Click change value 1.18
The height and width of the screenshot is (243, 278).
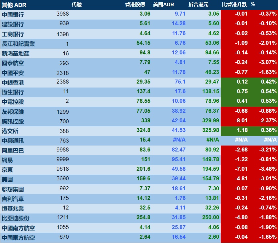tap(242, 130)
